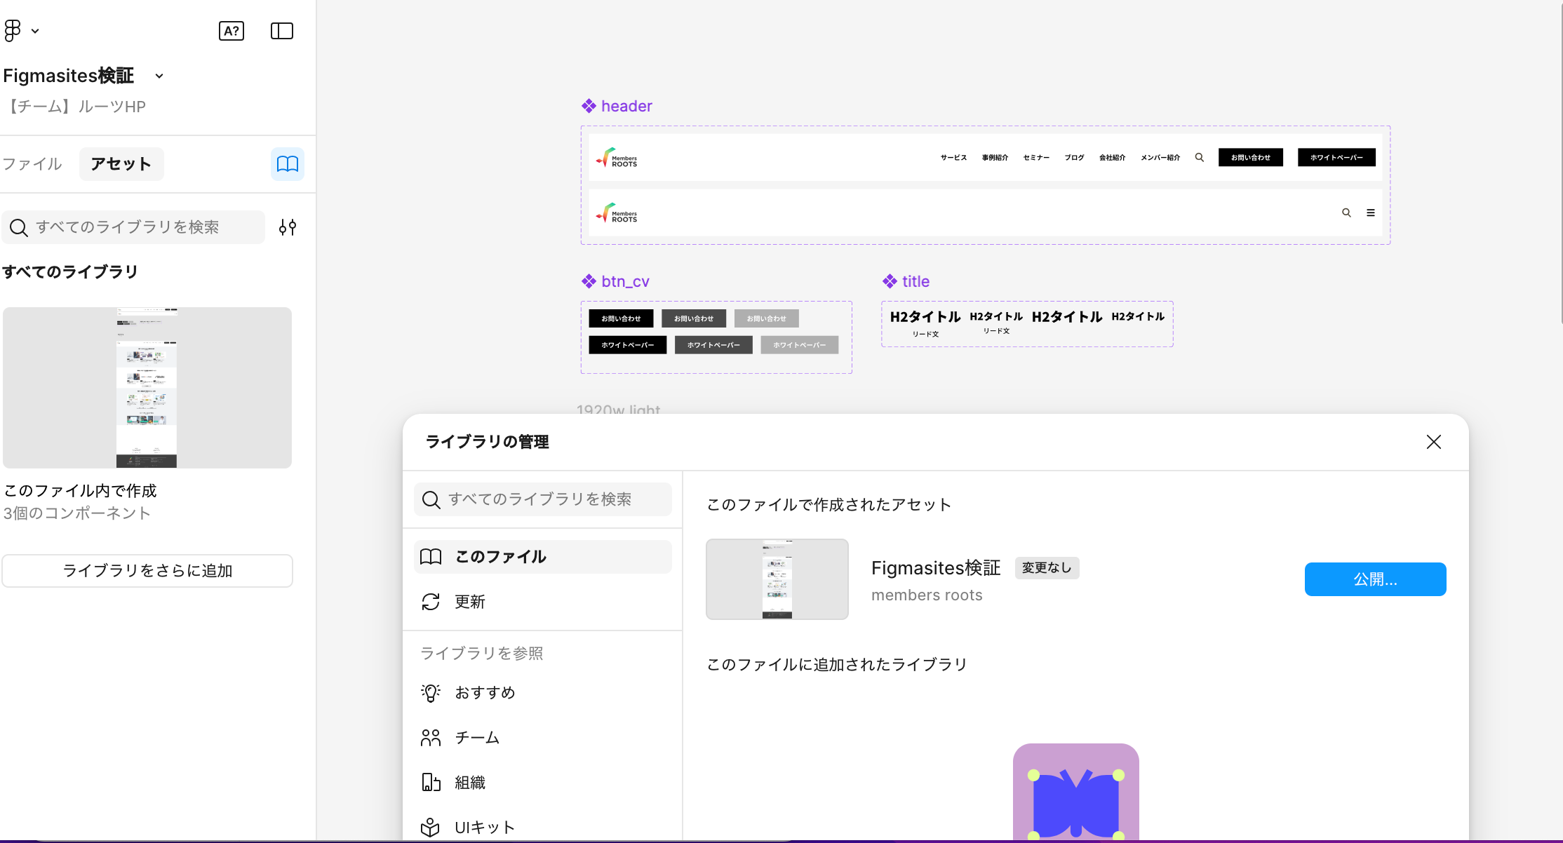The width and height of the screenshot is (1563, 843).
Task: Click the dialog's library search field
Action: pos(542,499)
